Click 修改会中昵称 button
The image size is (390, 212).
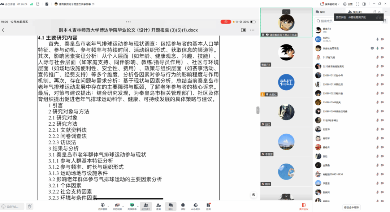click(x=351, y=207)
